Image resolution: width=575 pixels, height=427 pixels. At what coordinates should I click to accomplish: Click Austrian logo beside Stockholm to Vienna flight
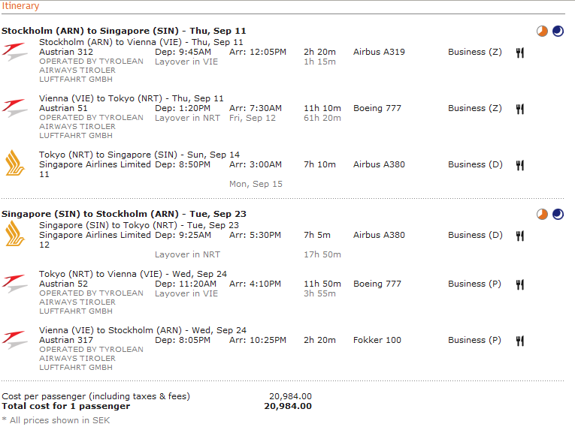point(15,52)
